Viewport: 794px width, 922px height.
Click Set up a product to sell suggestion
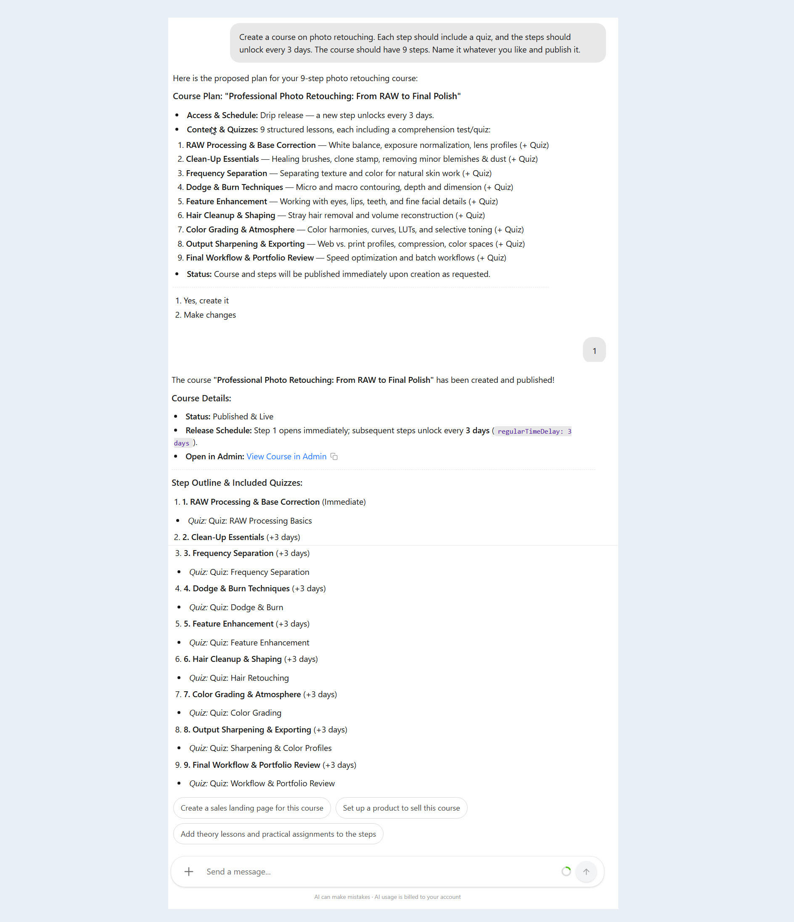[401, 808]
